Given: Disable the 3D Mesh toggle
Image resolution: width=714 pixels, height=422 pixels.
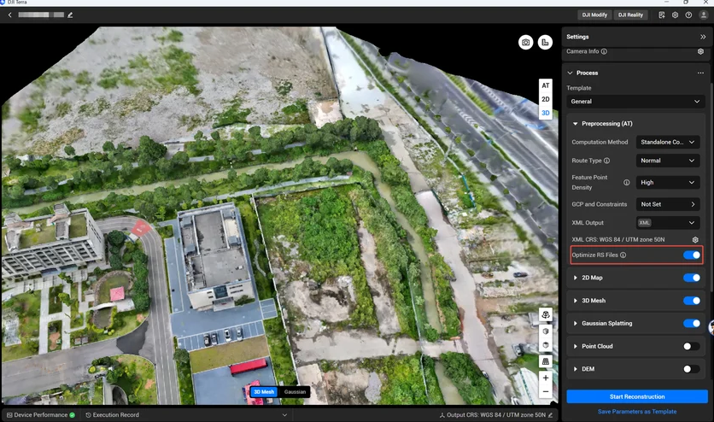Looking at the screenshot, I should click(x=692, y=301).
